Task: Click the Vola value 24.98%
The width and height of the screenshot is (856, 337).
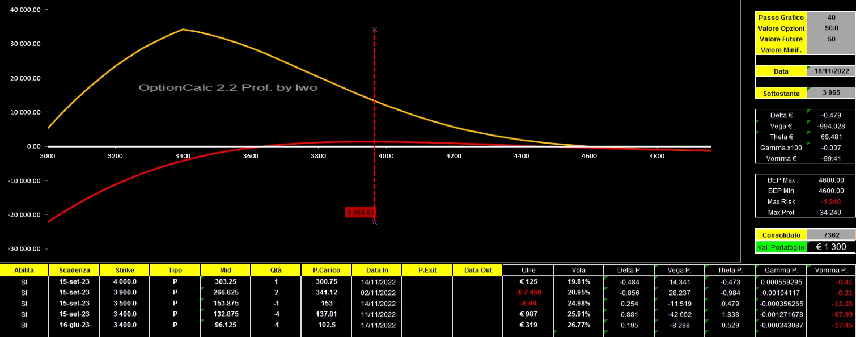Action: pyautogui.click(x=578, y=303)
